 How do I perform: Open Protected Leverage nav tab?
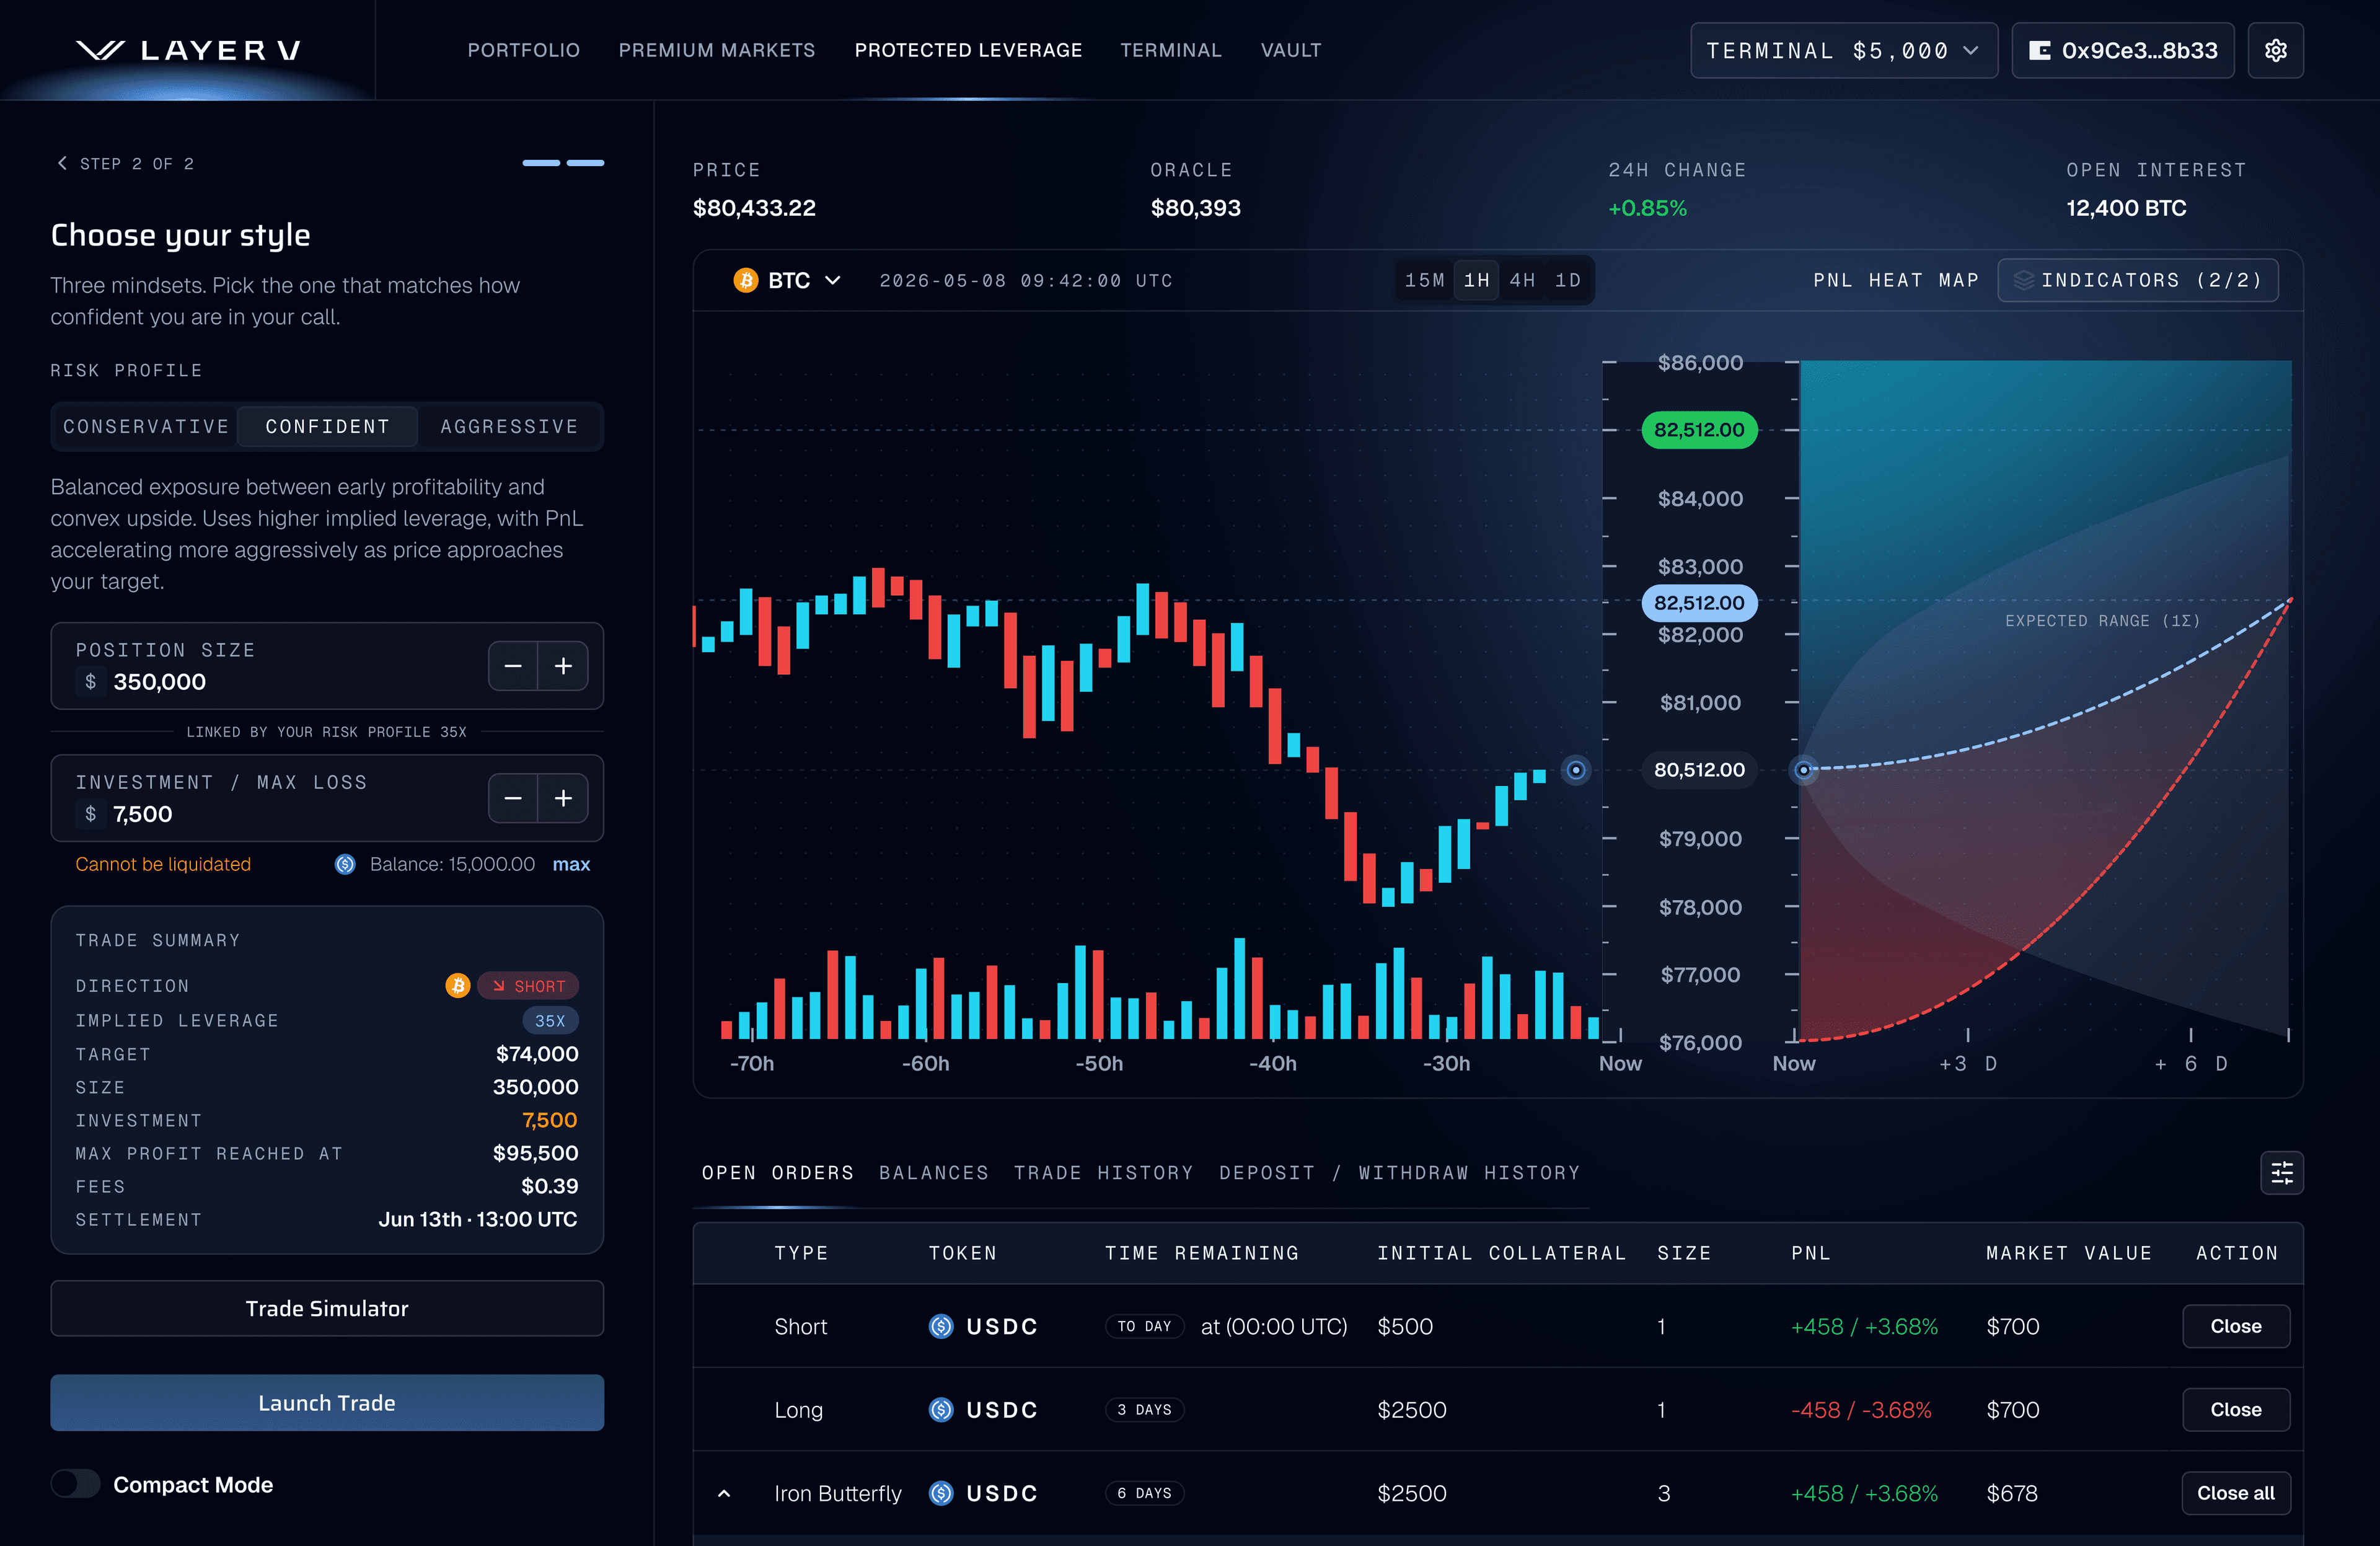coord(968,50)
